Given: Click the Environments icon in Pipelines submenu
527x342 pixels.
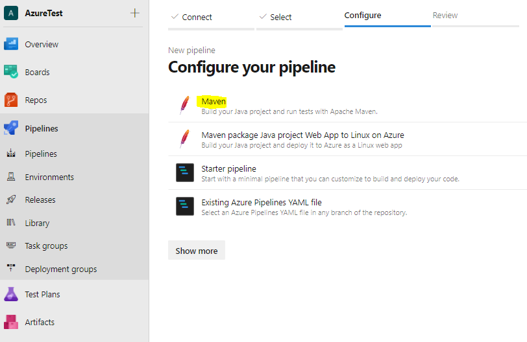Looking at the screenshot, I should 11,177.
